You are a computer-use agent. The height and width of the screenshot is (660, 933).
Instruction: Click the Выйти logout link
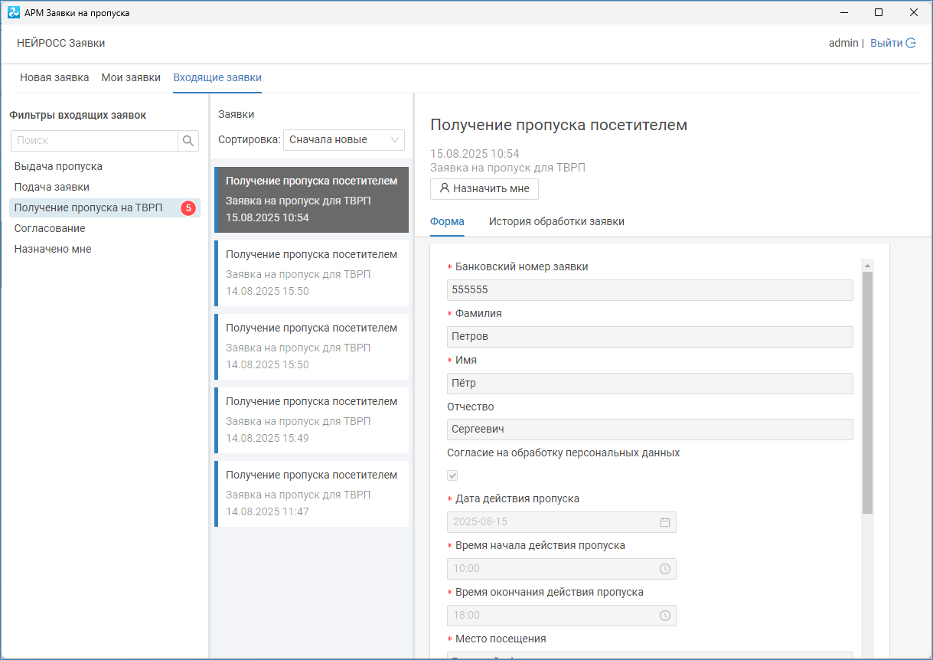click(886, 43)
